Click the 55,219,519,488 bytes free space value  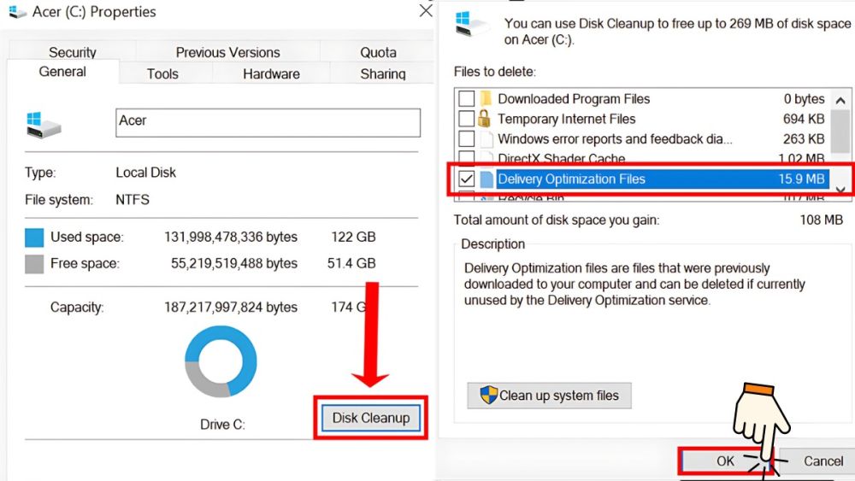coord(234,264)
